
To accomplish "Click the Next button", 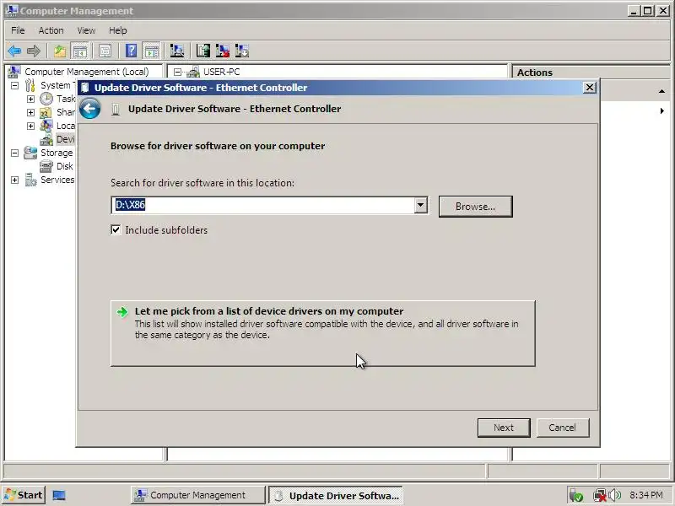I will 504,428.
